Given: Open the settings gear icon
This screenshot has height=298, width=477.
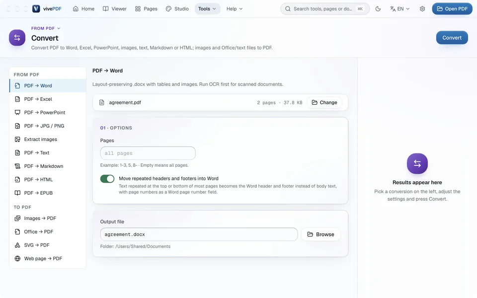Looking at the screenshot, I should click(x=422, y=9).
